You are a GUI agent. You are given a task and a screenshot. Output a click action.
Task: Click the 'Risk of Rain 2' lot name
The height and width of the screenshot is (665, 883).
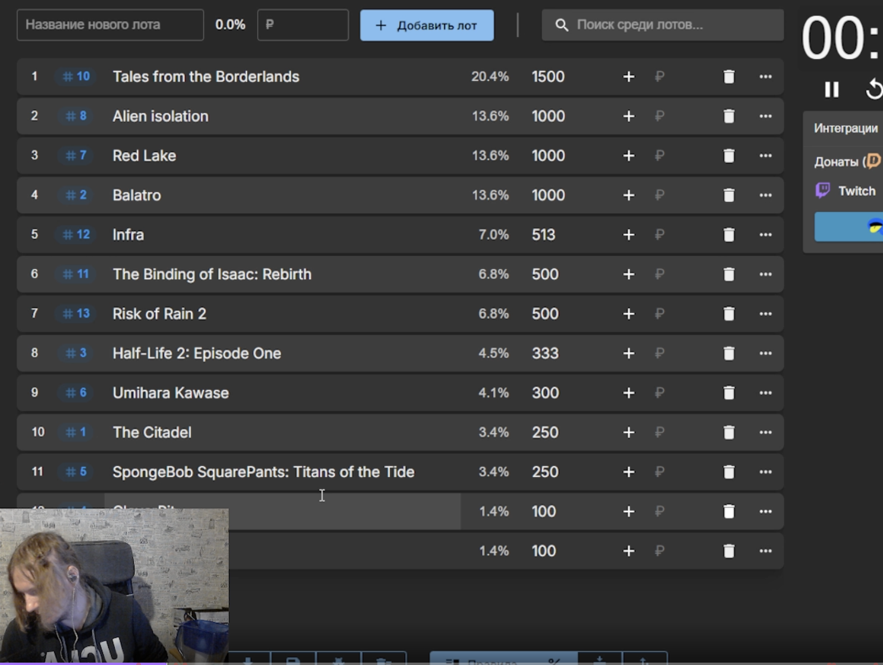point(159,314)
